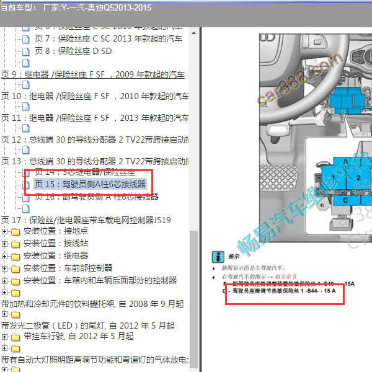The height and width of the screenshot is (372, 372).
Task: Select 带加热和冷却元件的饮料罐托架 2008 entry
Action: [92, 304]
